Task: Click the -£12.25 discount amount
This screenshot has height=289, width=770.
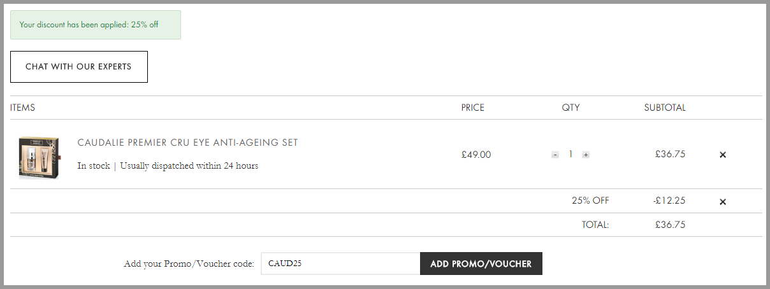Action: (669, 201)
